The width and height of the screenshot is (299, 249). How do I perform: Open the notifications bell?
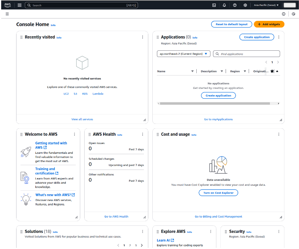[x=224, y=5]
